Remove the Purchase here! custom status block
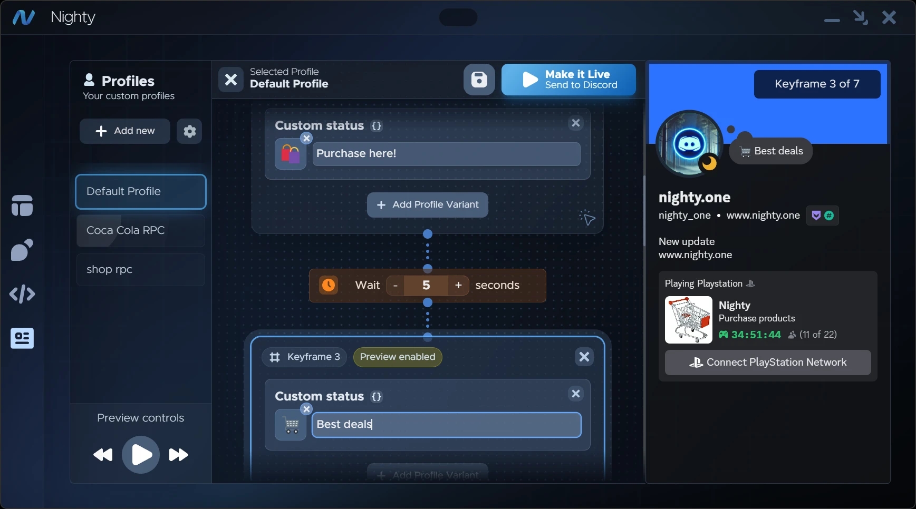 click(576, 123)
